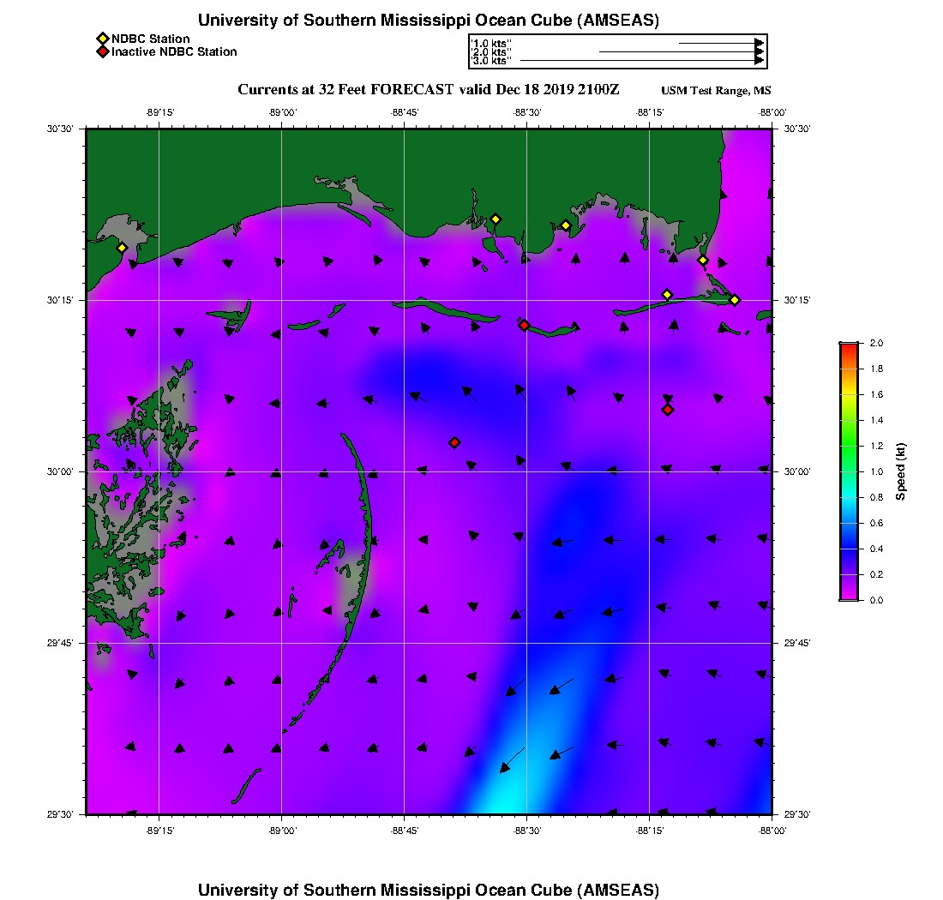This screenshot has width=943, height=900.
Task: Click the yellow NDBC Station legend diamond
Action: (103, 39)
